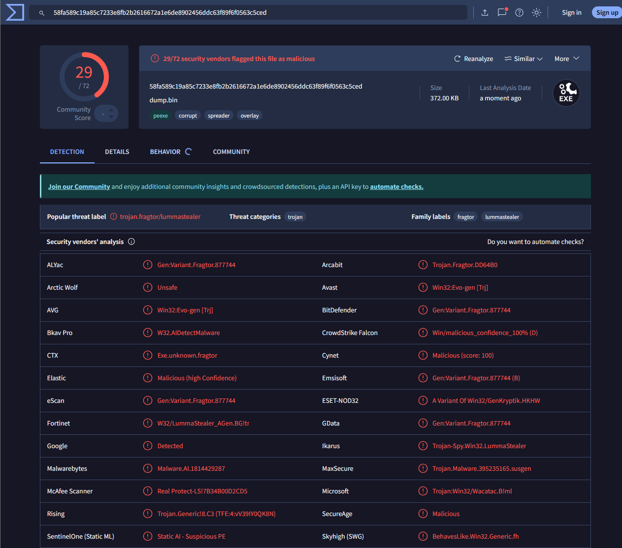Open the More dropdown menu
This screenshot has height=548, width=622.
click(x=567, y=59)
